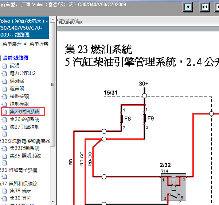Open 集39 其它 in the tree

[20, 198]
